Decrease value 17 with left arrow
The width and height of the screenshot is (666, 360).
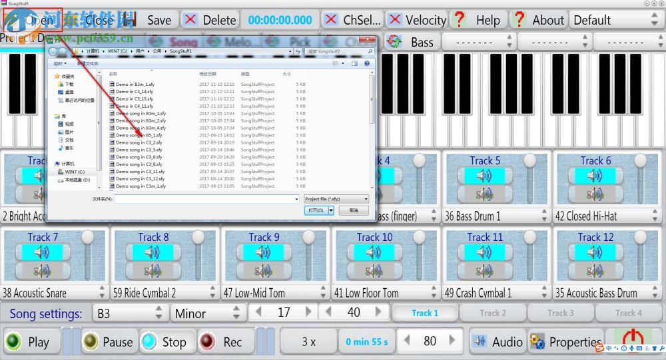point(258,312)
